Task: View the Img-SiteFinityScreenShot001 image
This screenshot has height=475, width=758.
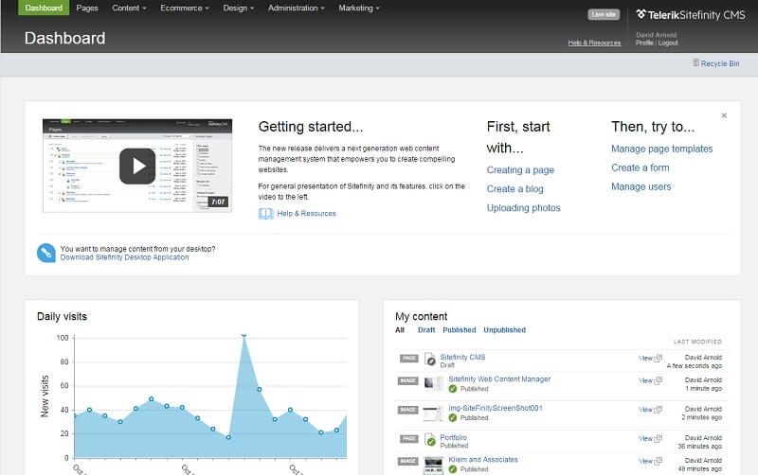Action: click(x=646, y=410)
